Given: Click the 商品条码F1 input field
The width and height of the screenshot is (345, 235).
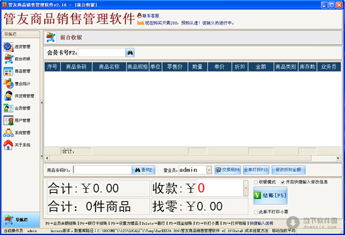Looking at the screenshot, I should (102, 170).
